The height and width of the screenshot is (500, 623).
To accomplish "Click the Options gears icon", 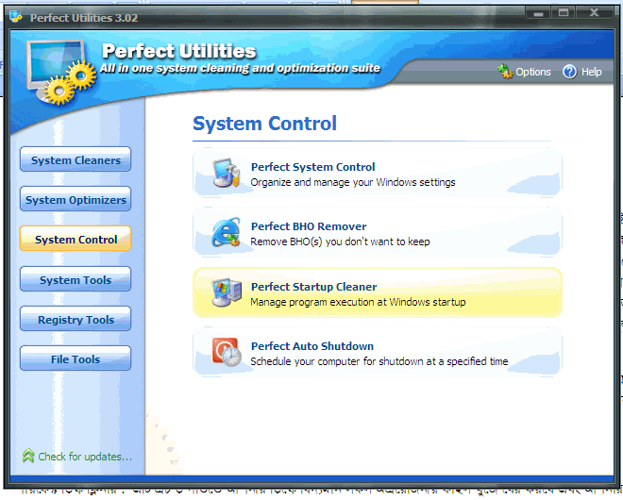I will pos(505,72).
